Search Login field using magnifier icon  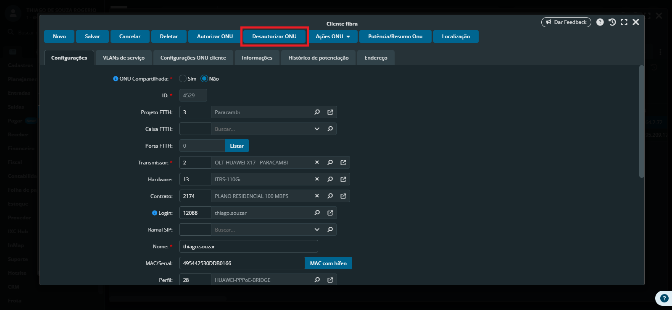tap(317, 213)
